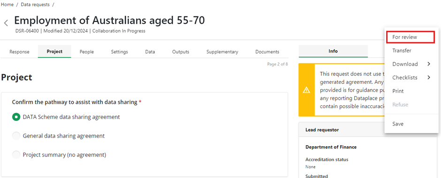Switch to the Outputs tab

click(181, 52)
